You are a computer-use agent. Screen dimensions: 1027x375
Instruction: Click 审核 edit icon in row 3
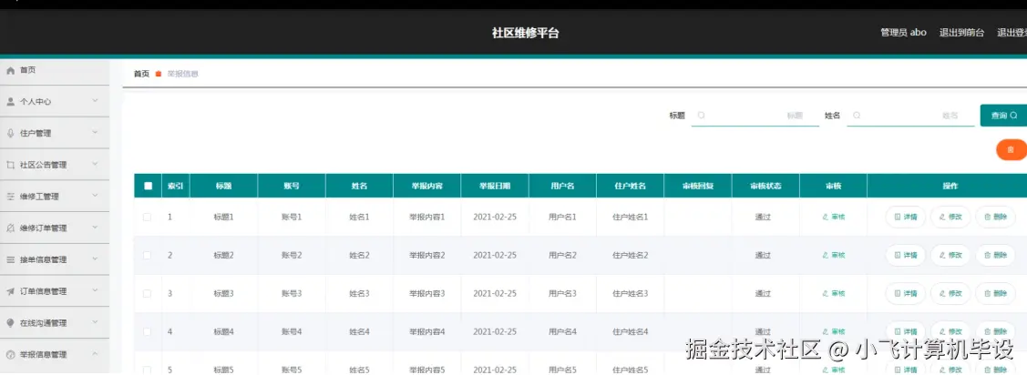(x=826, y=294)
